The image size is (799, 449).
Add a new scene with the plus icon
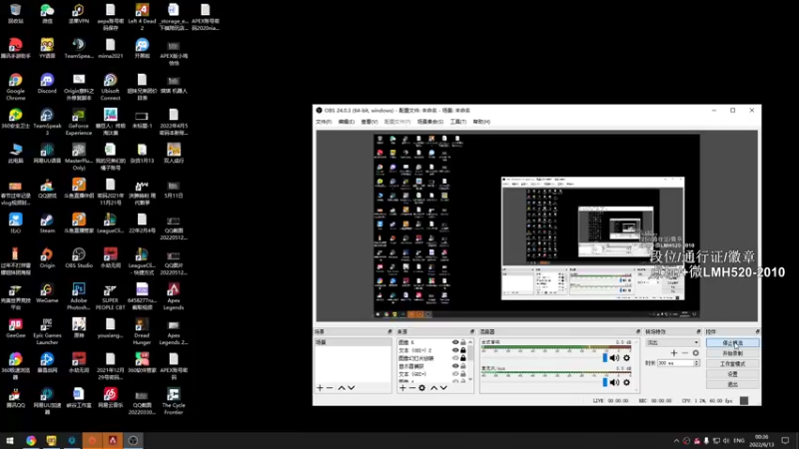point(320,388)
